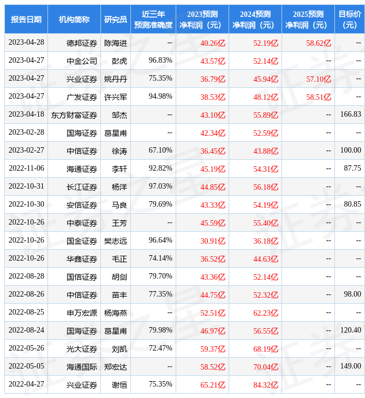Select the date cell 2023-04-28
365x398 pixels.
[26, 43]
